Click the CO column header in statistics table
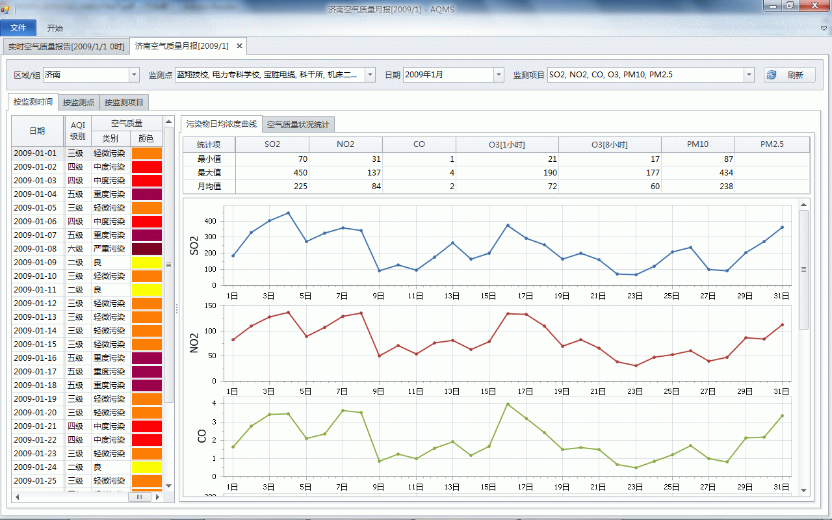 [x=419, y=144]
